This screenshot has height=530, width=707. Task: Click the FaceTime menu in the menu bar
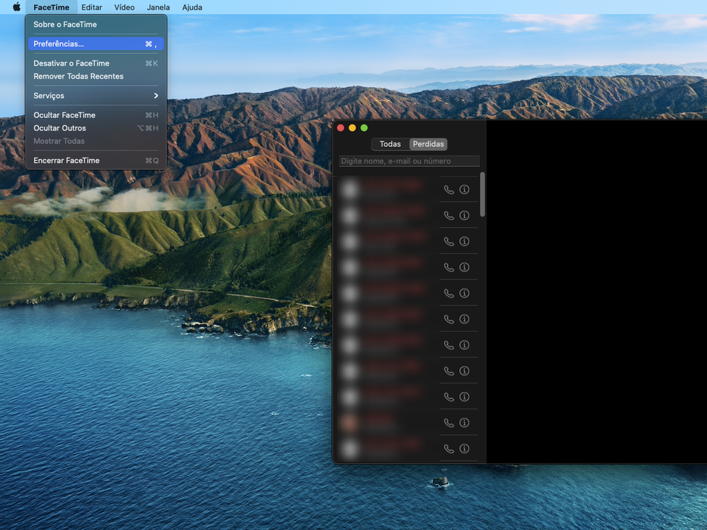pos(51,7)
